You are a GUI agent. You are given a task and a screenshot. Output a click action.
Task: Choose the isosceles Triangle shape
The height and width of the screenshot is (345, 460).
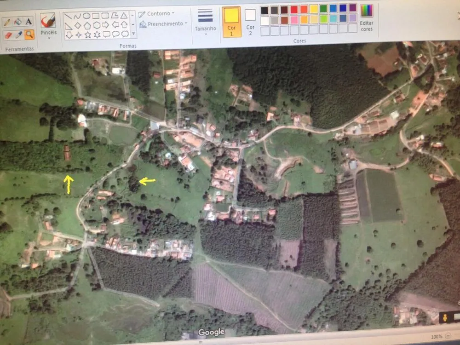pyautogui.click(x=124, y=15)
